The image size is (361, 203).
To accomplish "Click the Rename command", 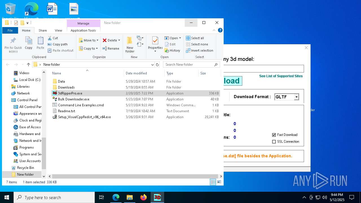I will click(x=111, y=48).
